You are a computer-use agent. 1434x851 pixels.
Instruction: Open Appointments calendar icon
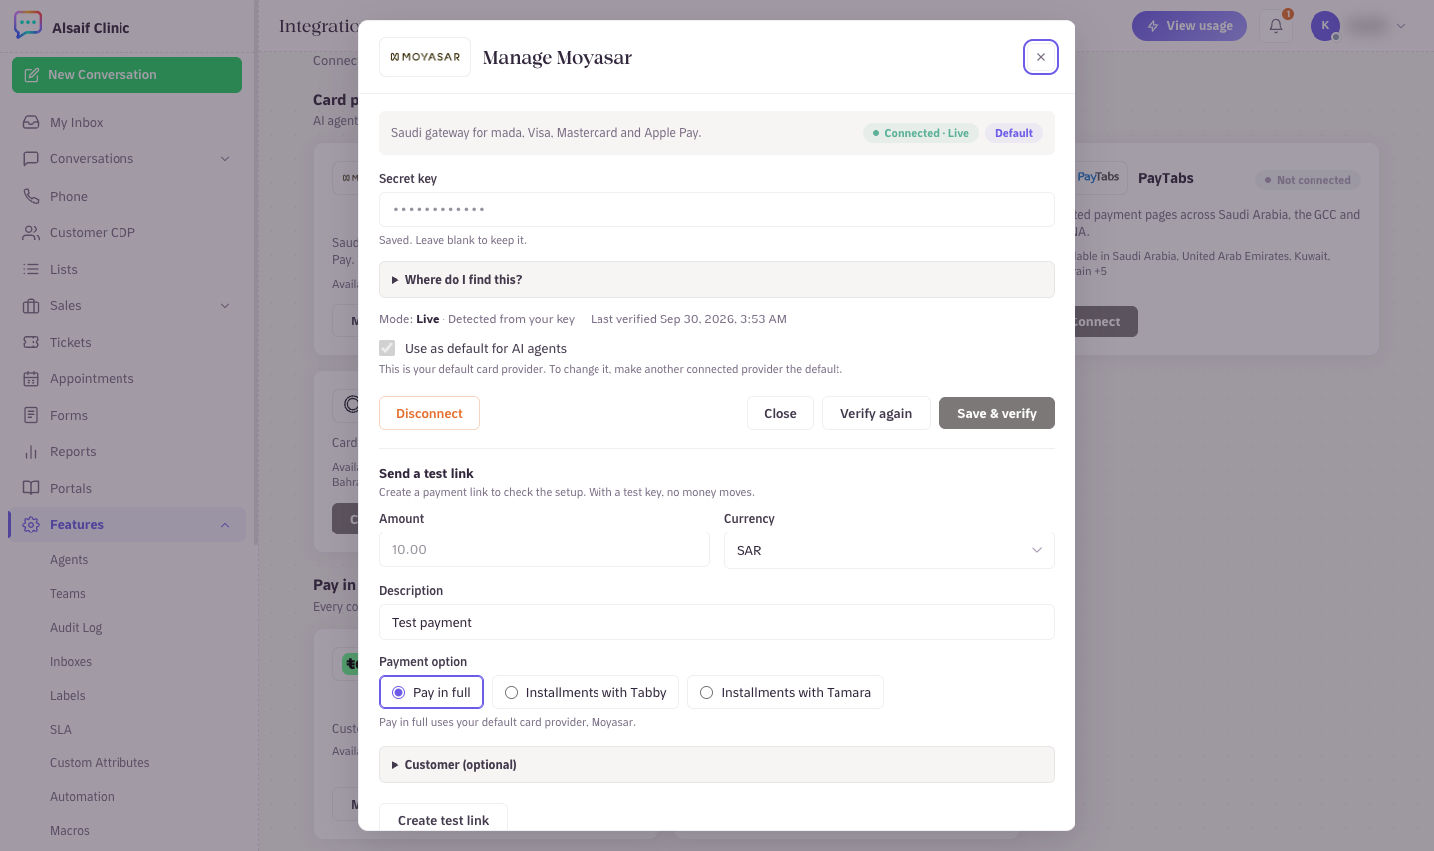point(31,378)
